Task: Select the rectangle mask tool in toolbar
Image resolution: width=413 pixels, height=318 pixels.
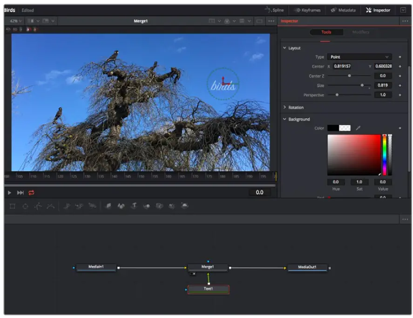Action: 13,206
